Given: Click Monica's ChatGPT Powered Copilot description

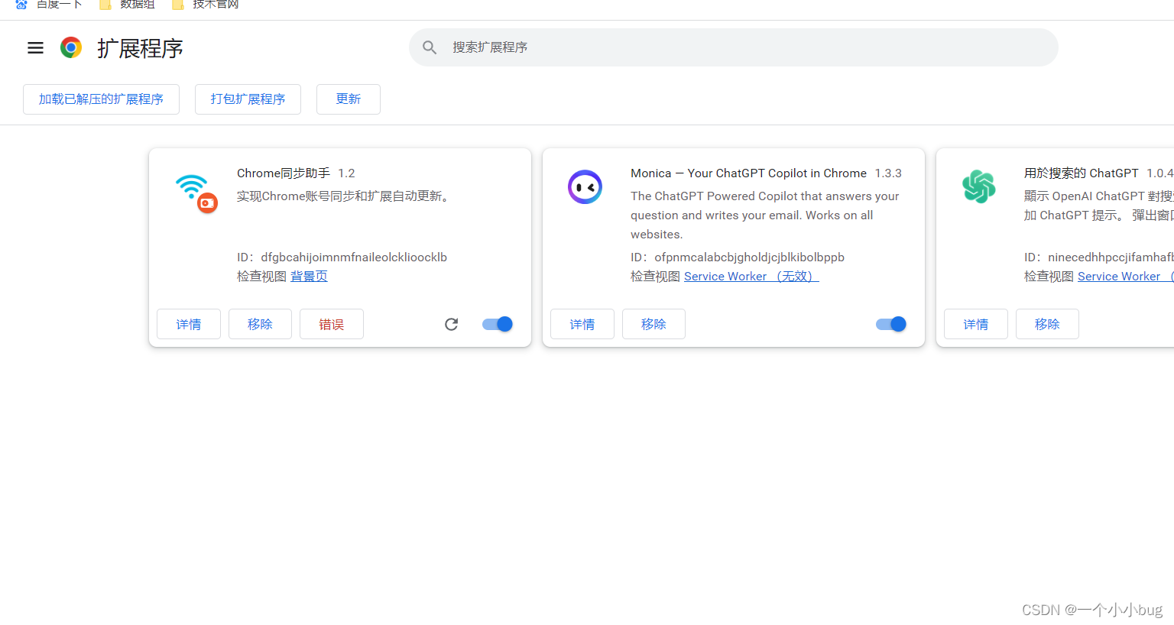Looking at the screenshot, I should 764,215.
